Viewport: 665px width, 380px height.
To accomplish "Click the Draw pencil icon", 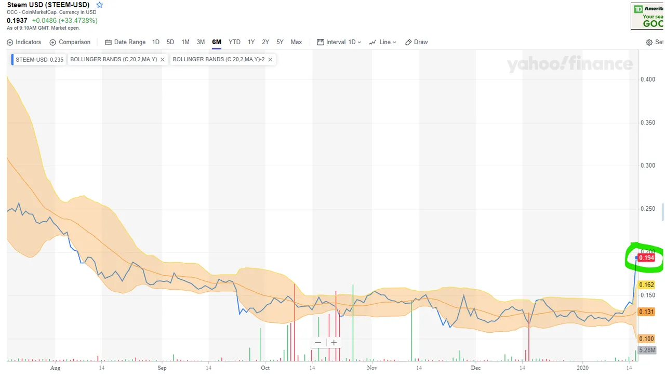I will [x=408, y=42].
